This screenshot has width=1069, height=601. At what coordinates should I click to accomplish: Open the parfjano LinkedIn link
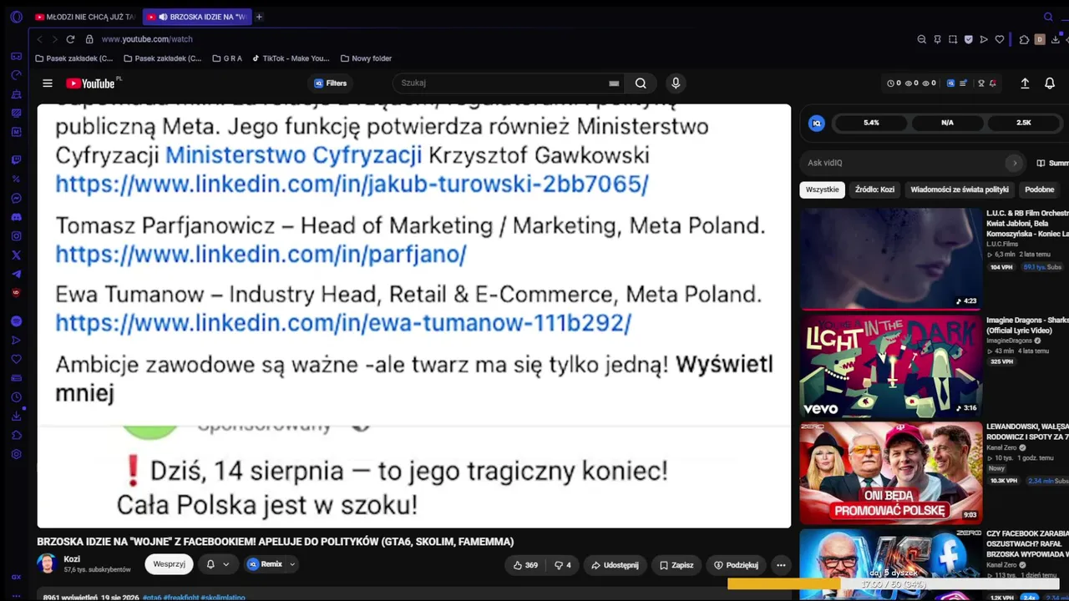click(x=261, y=254)
